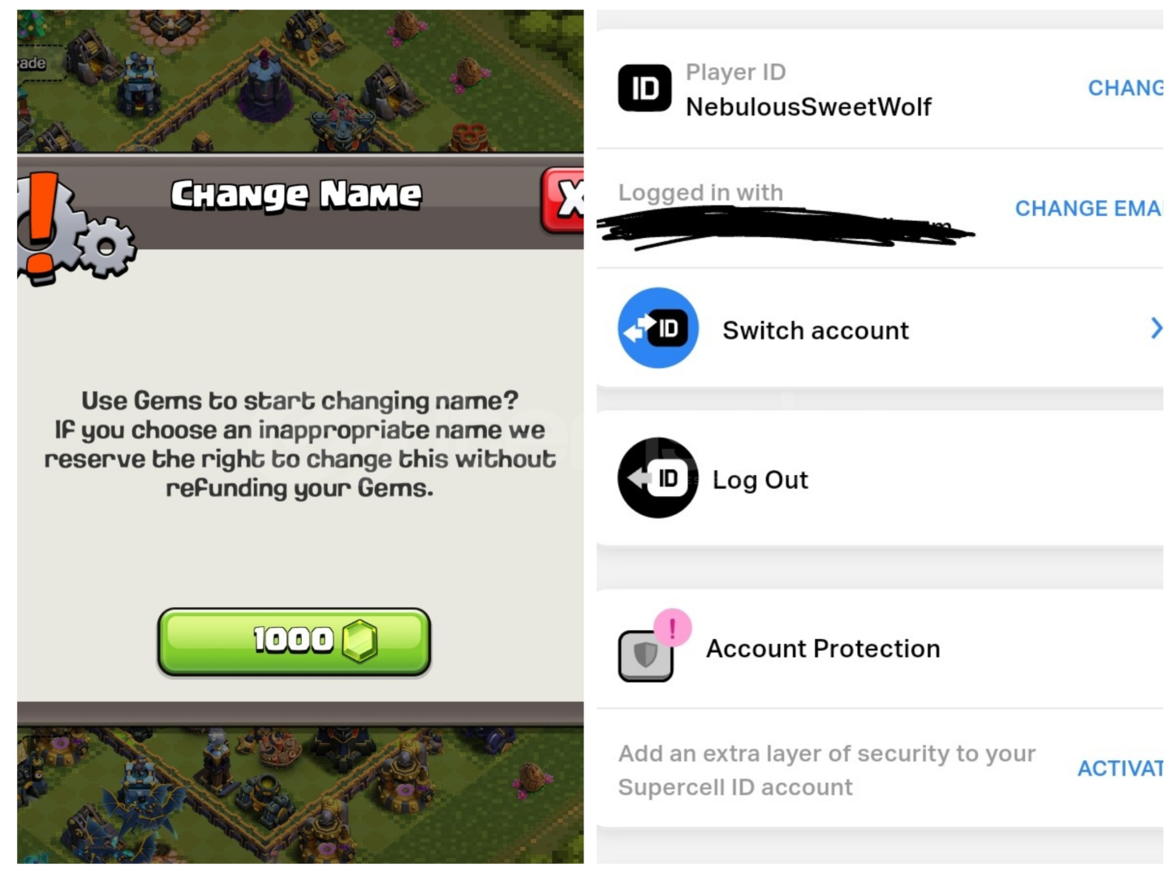The image size is (1176, 877).
Task: Open the Account Protection row label
Action: click(823, 649)
